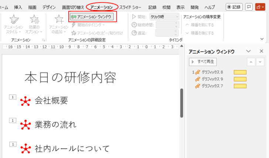The width and height of the screenshot is (269, 158).
Task: Collapse the ribbon with the chevron
Action: tap(262, 38)
